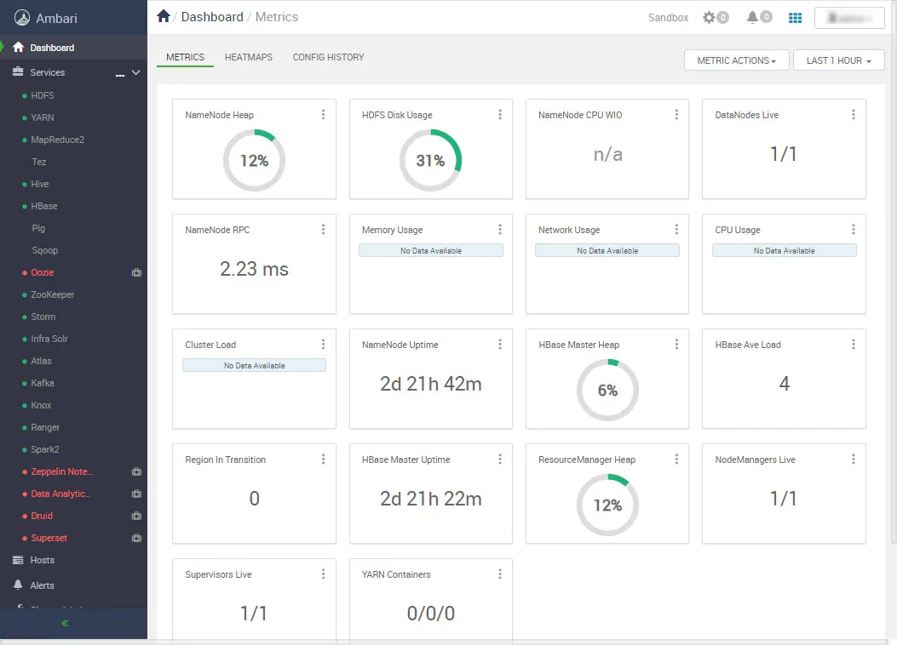Open NodeManagers Live widget options

coord(854,459)
